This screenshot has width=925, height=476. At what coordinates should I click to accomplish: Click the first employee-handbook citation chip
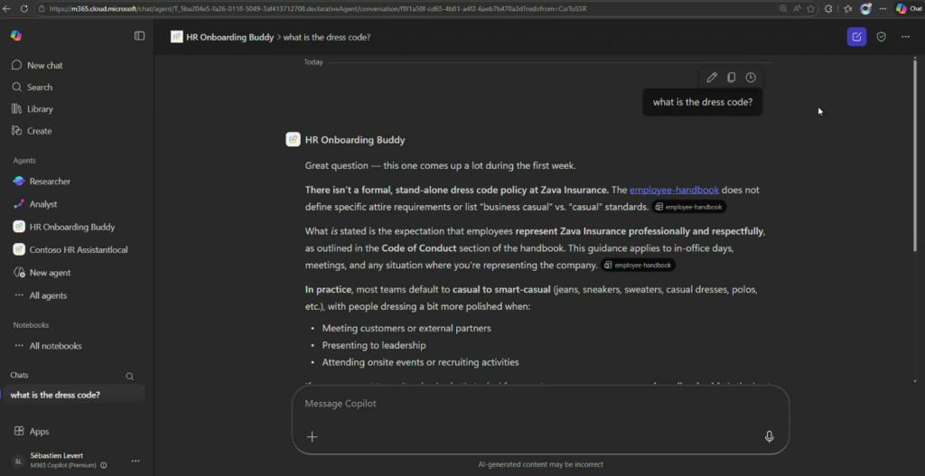coord(689,207)
